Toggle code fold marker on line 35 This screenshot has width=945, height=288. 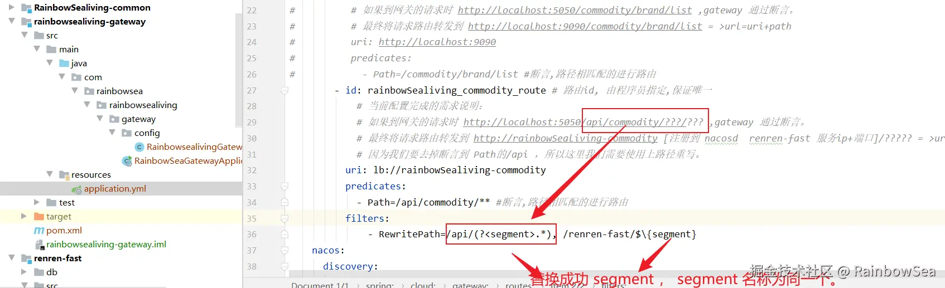point(285,218)
